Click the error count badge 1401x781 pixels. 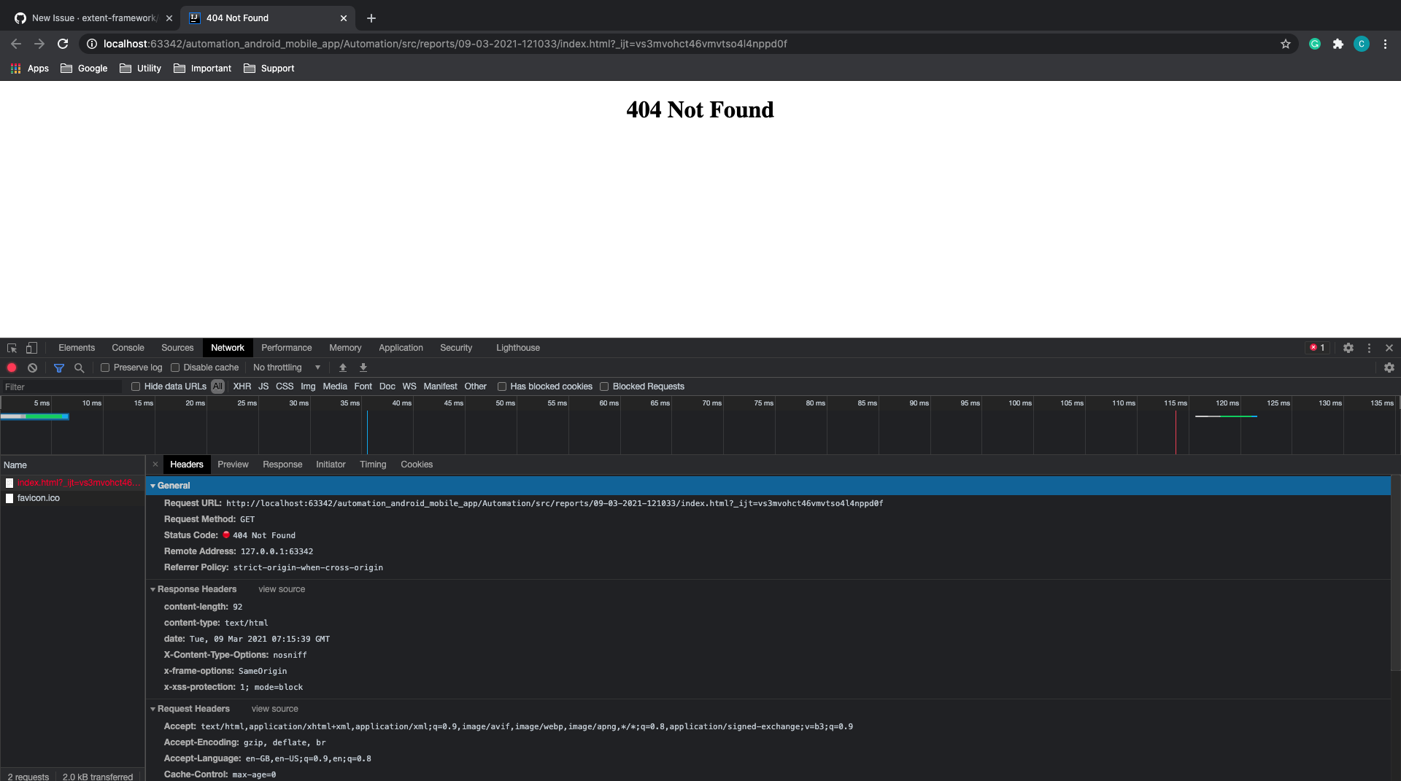coord(1317,348)
